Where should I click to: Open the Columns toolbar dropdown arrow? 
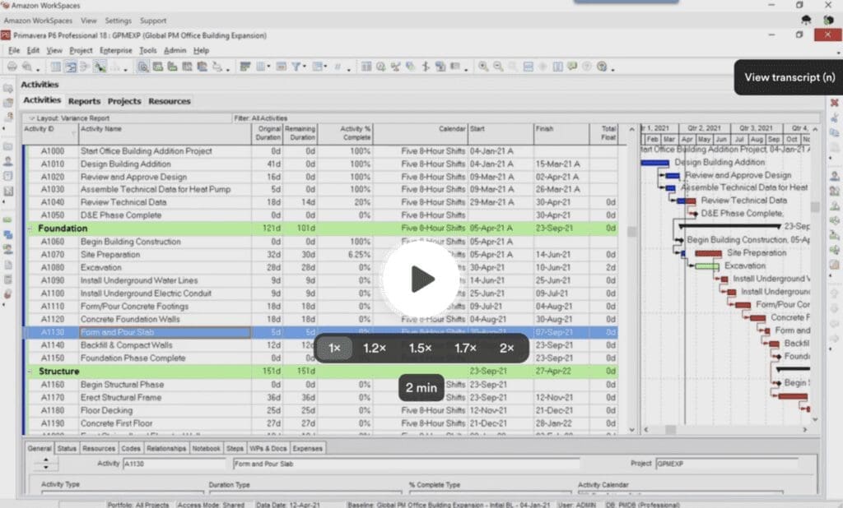pyautogui.click(x=268, y=67)
